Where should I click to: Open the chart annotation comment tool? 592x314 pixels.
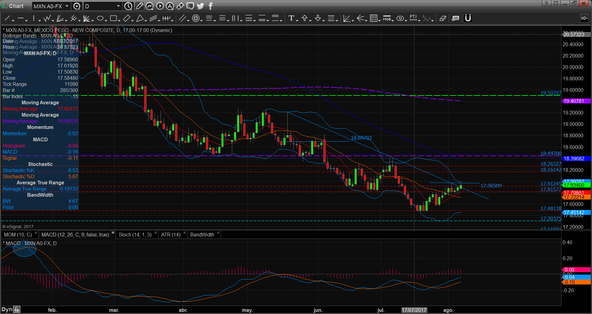tap(455, 18)
